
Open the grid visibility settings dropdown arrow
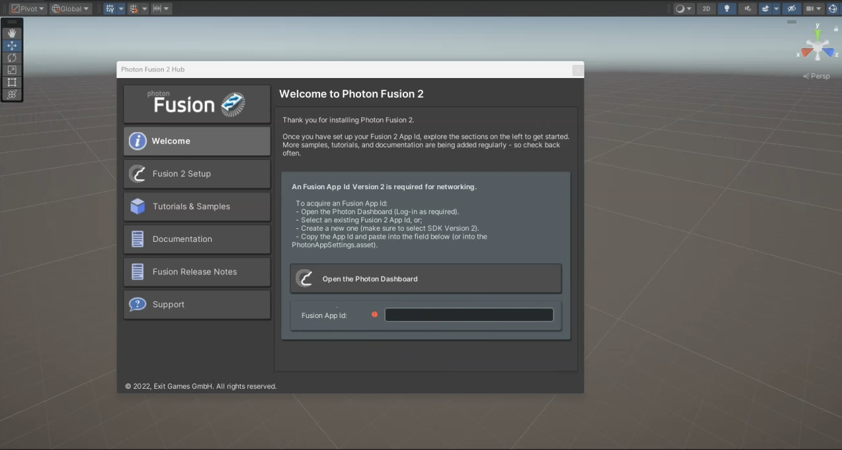pos(121,8)
